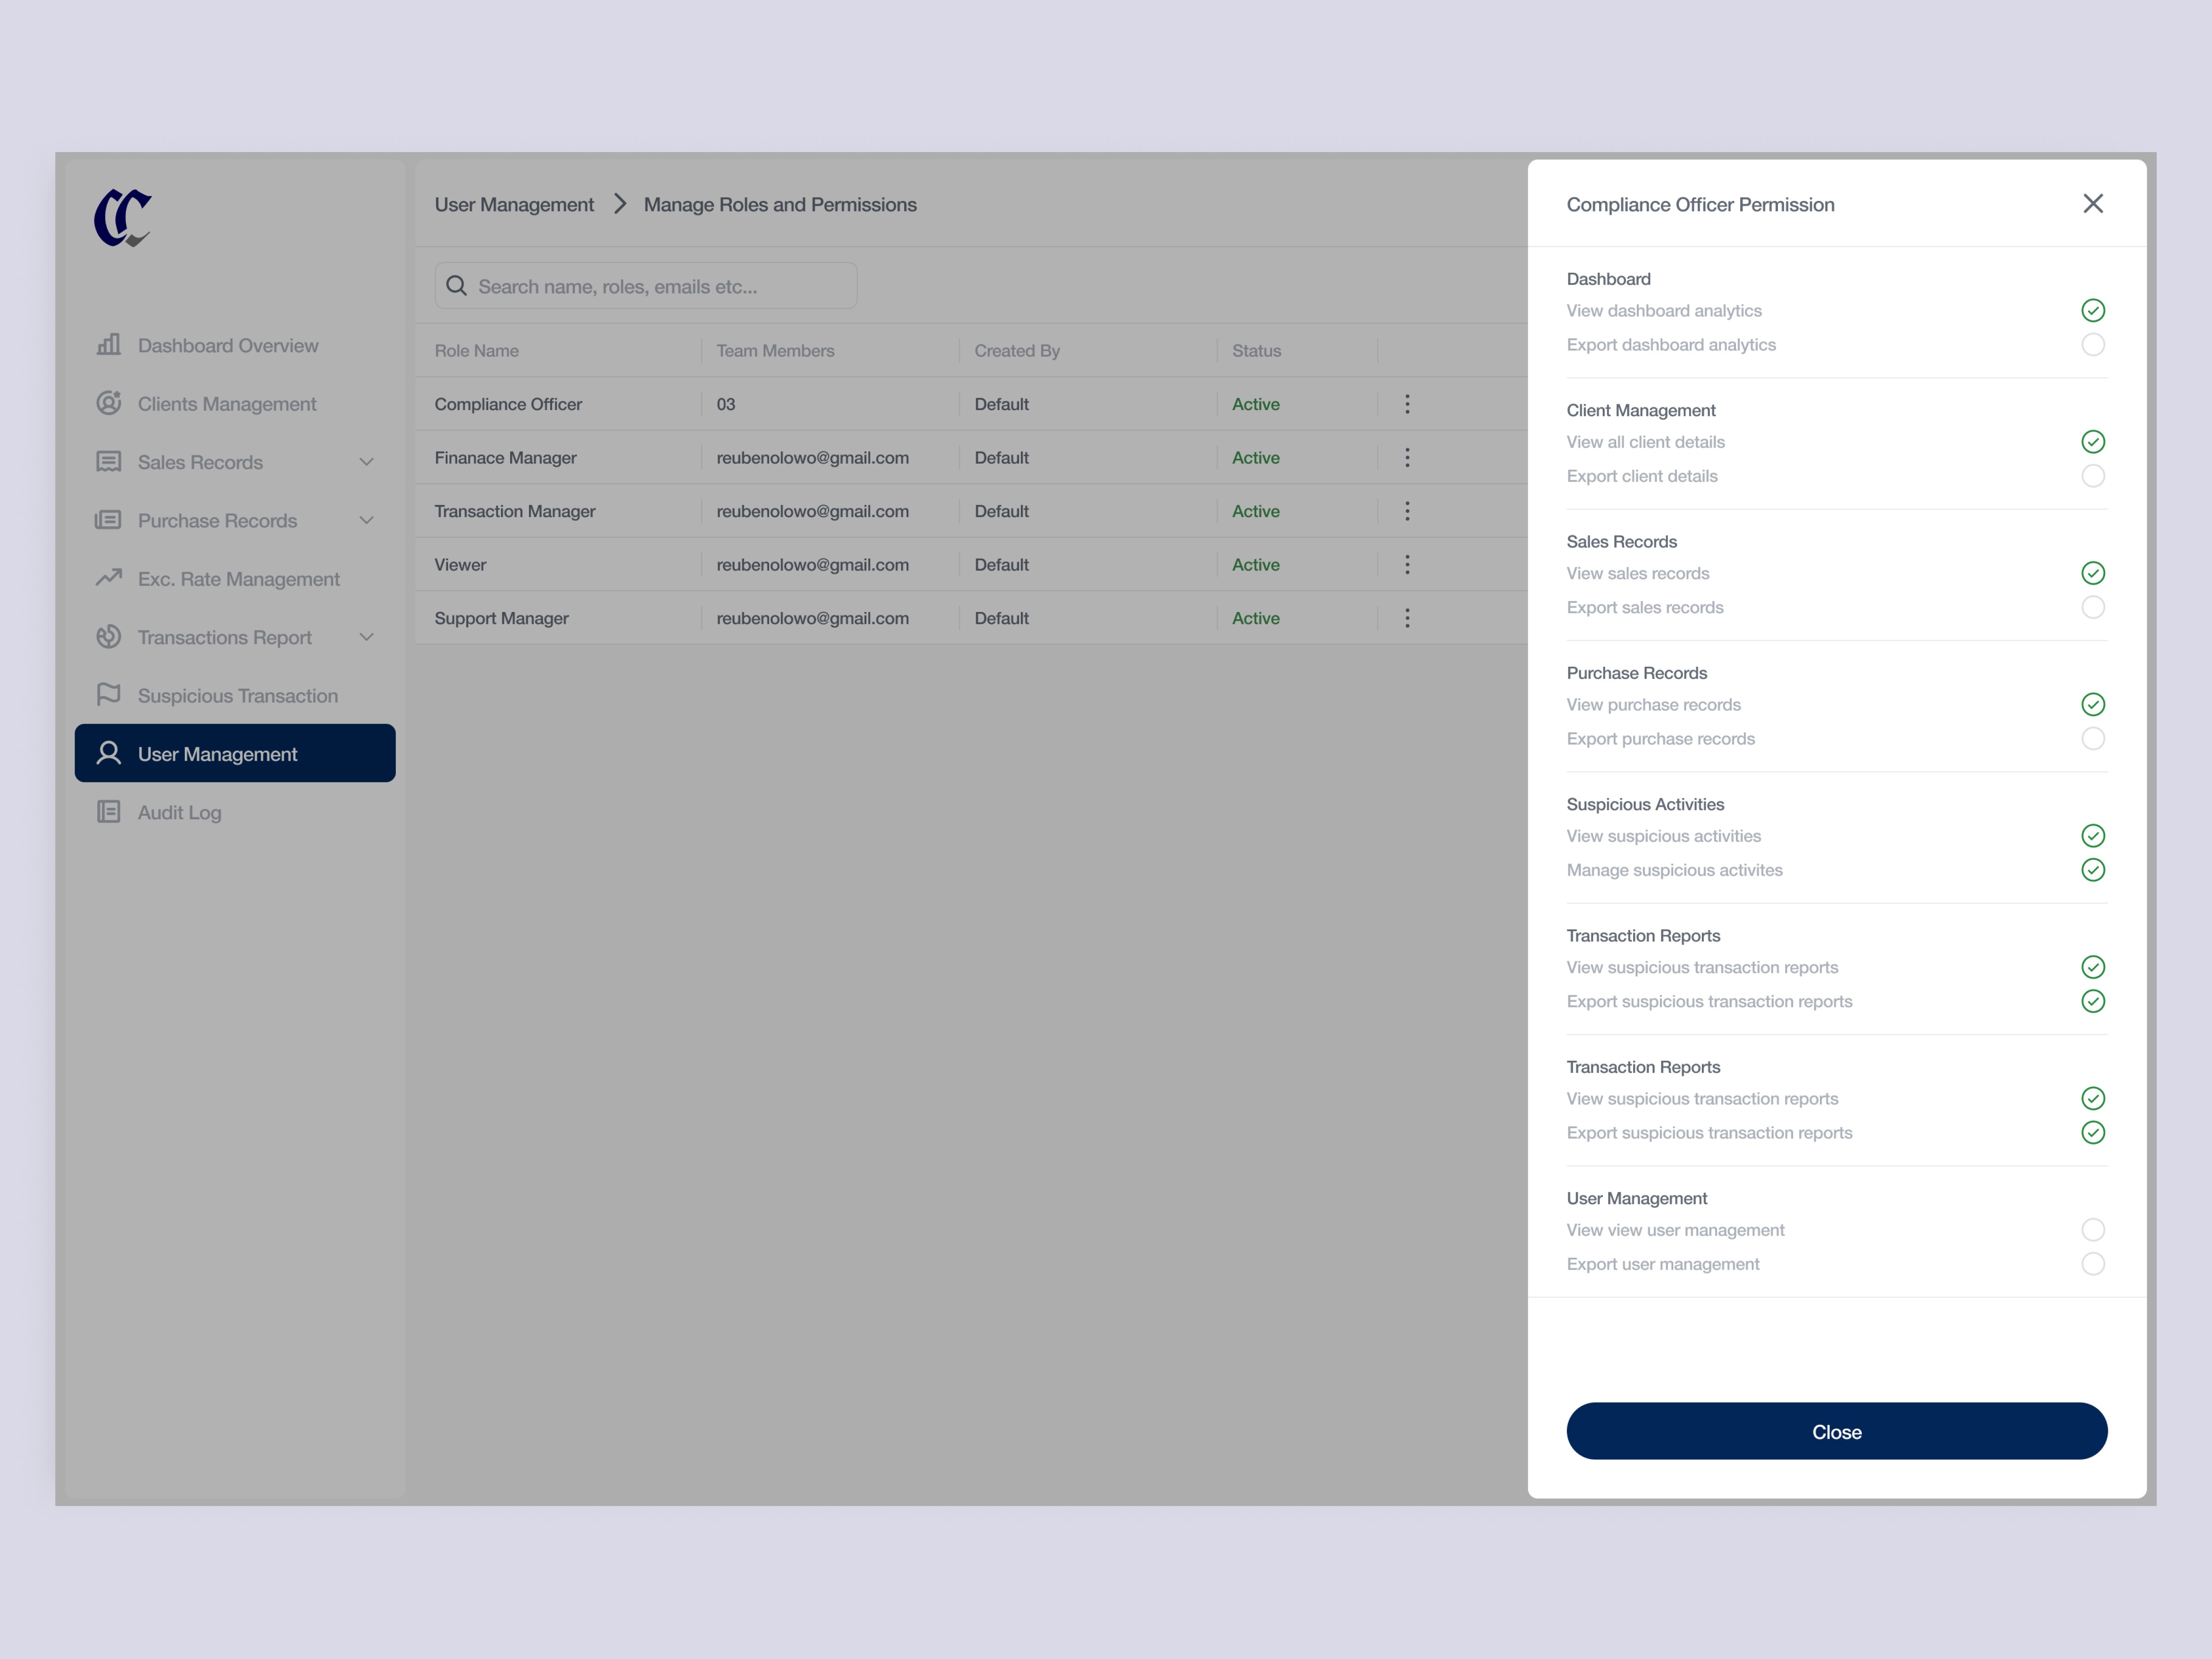Dismiss the permission panel with the X icon
The height and width of the screenshot is (1659, 2212).
[2092, 204]
